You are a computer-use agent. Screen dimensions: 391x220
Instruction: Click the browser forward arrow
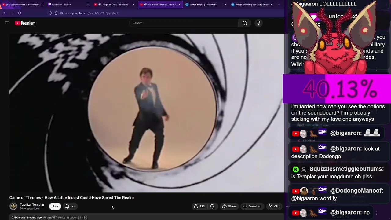[x=12, y=13]
